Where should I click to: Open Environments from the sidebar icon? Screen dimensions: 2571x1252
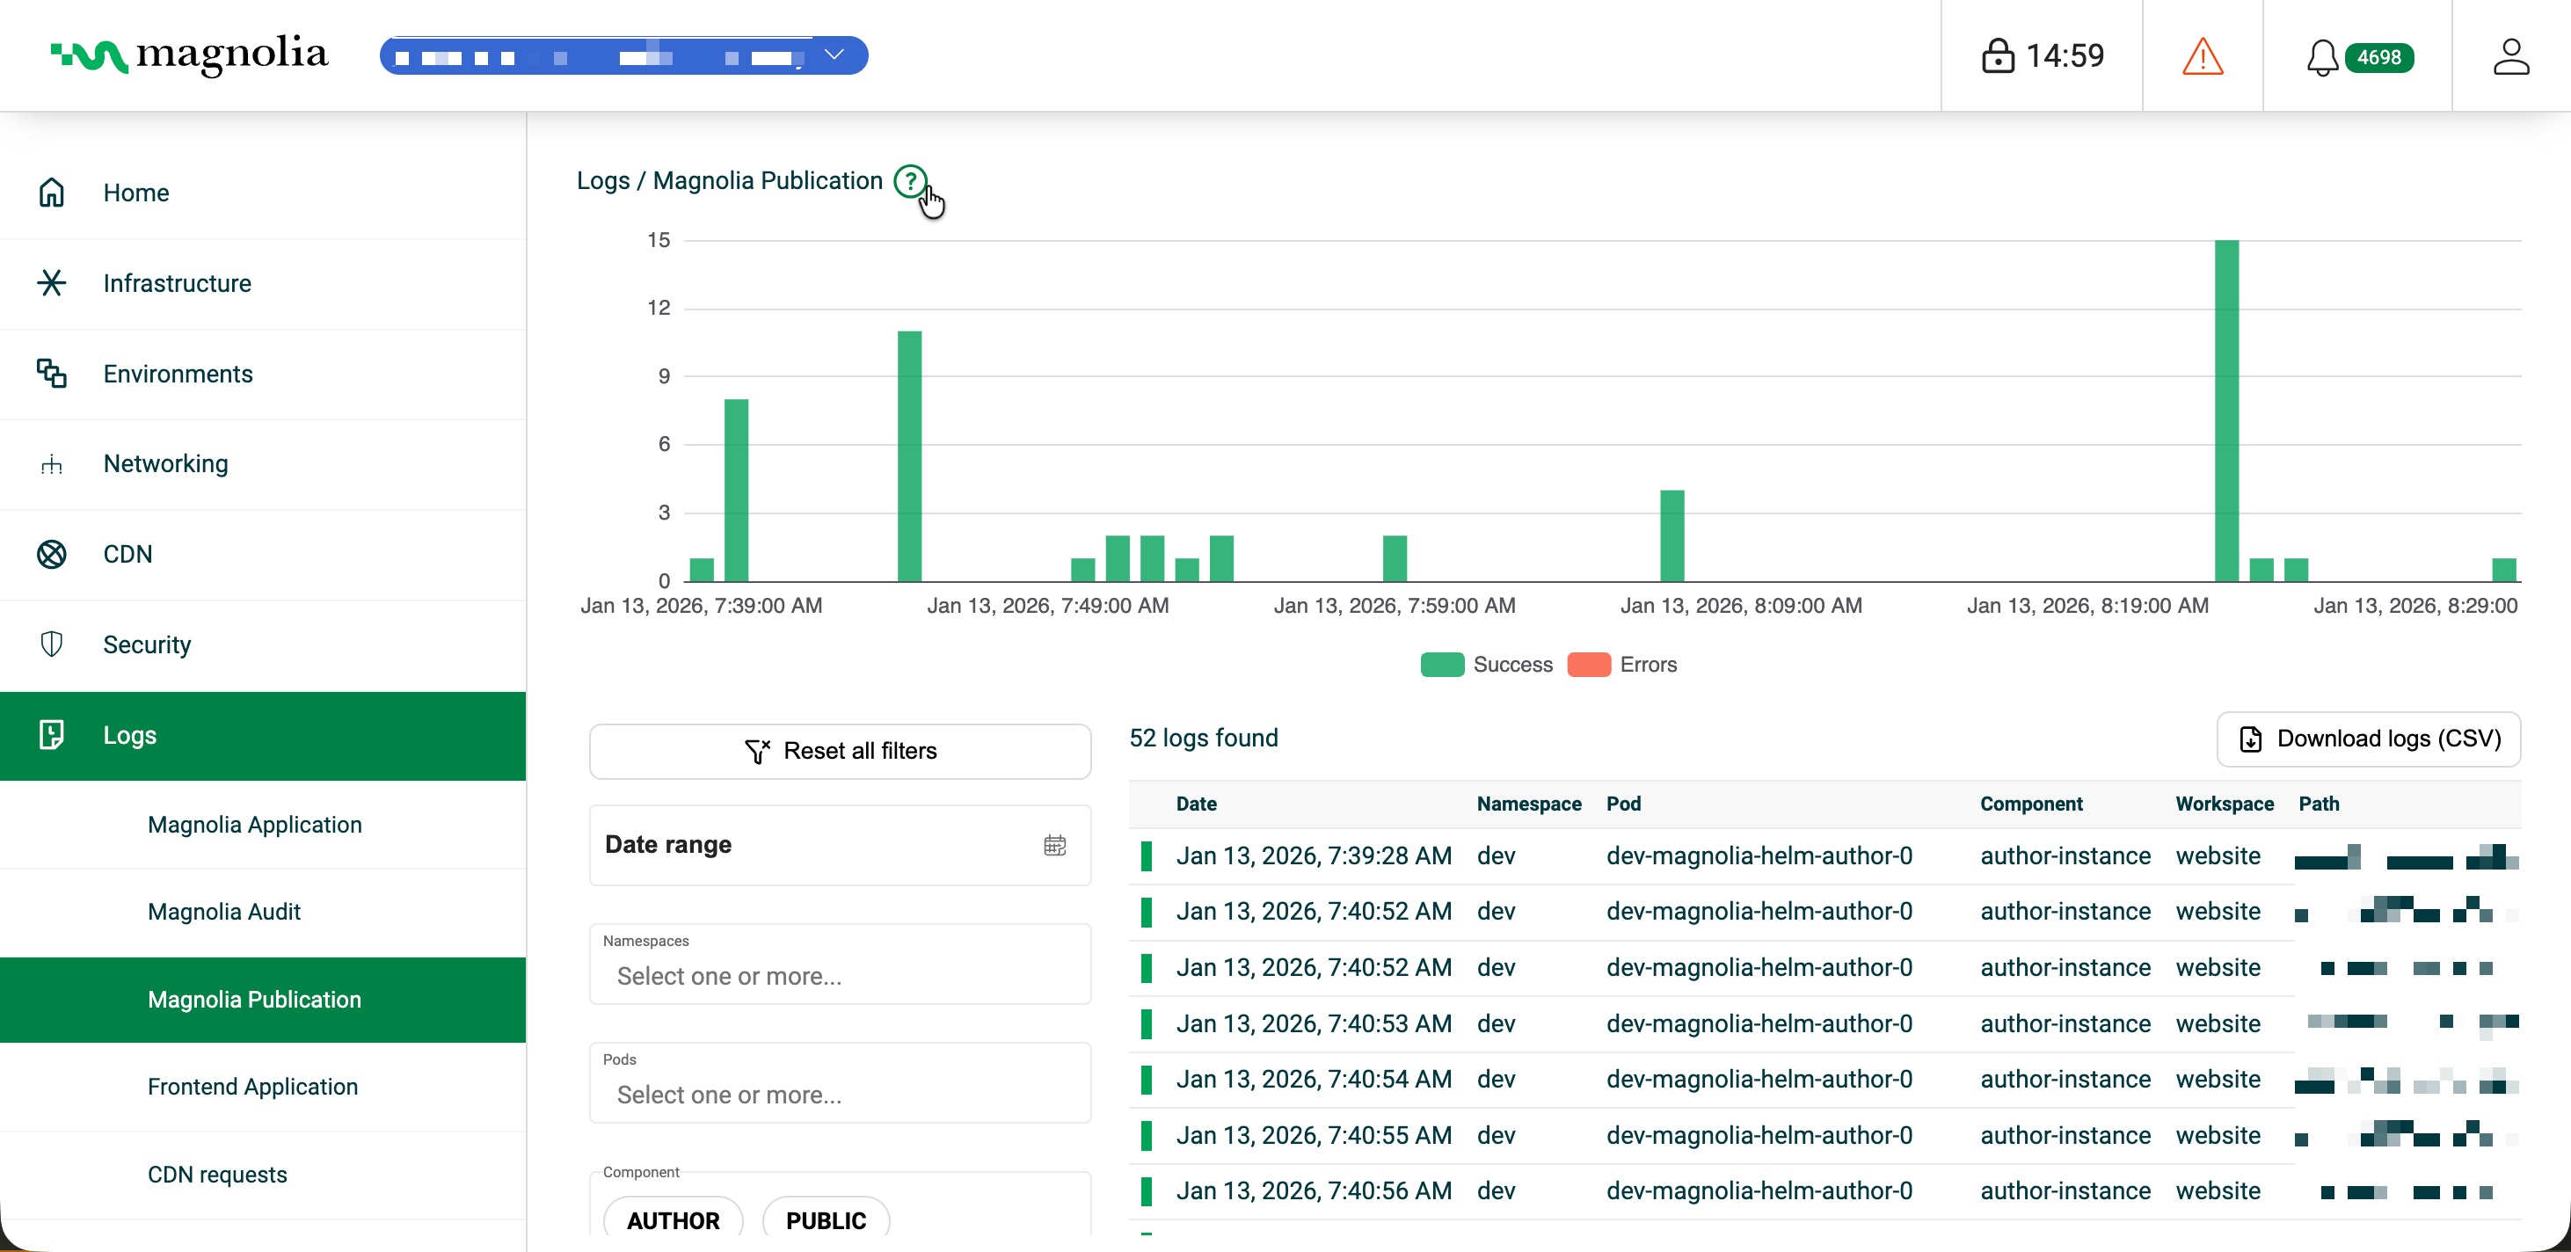pos(52,373)
